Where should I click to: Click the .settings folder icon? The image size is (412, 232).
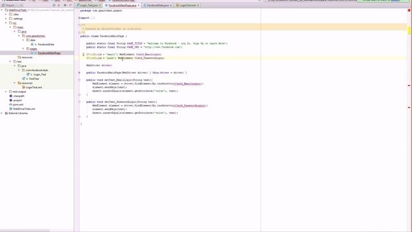click(x=11, y=19)
